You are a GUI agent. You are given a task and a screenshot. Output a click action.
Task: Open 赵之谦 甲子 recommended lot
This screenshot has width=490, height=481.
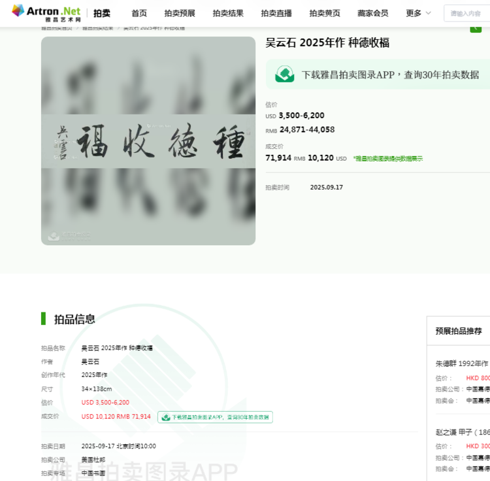(462, 432)
